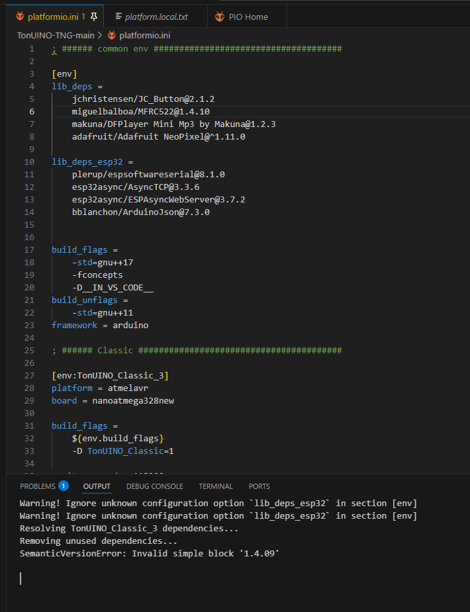Click the Problems count badge

pyautogui.click(x=64, y=486)
